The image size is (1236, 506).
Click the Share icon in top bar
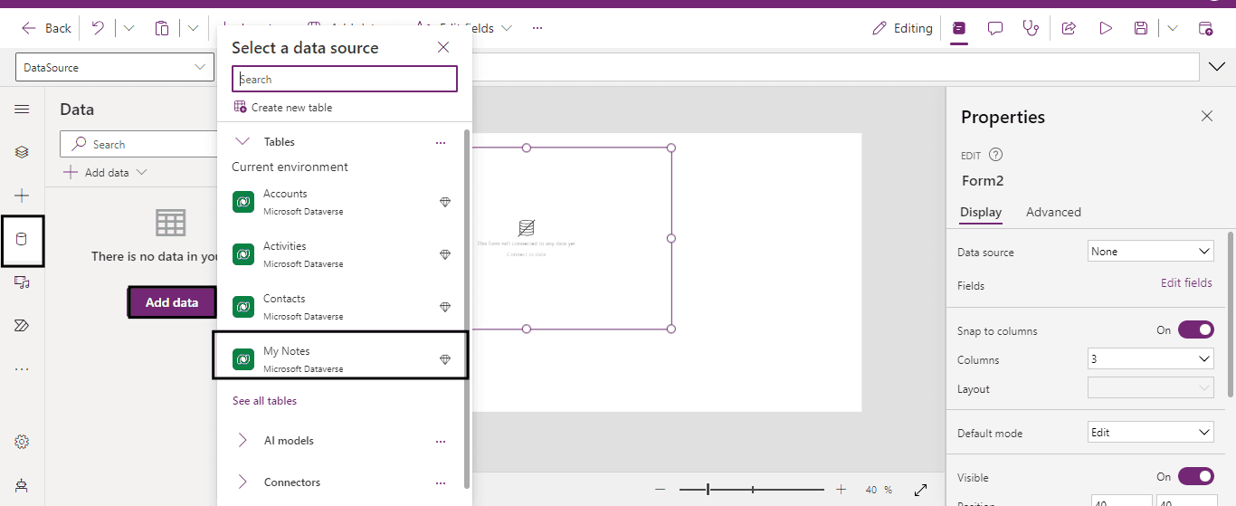point(1069,28)
